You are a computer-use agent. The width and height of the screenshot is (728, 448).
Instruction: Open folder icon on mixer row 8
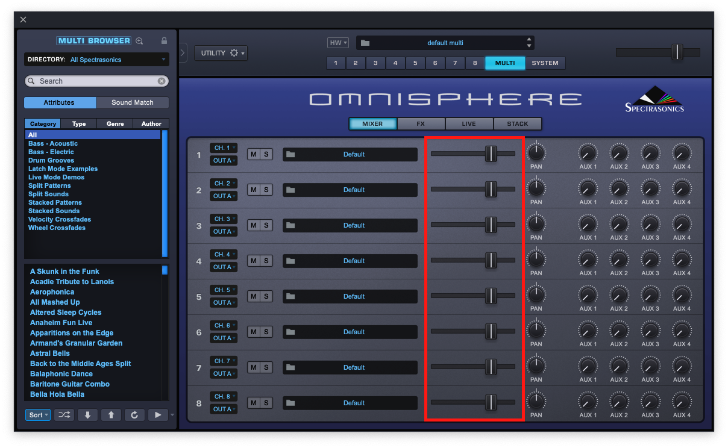[x=290, y=403]
